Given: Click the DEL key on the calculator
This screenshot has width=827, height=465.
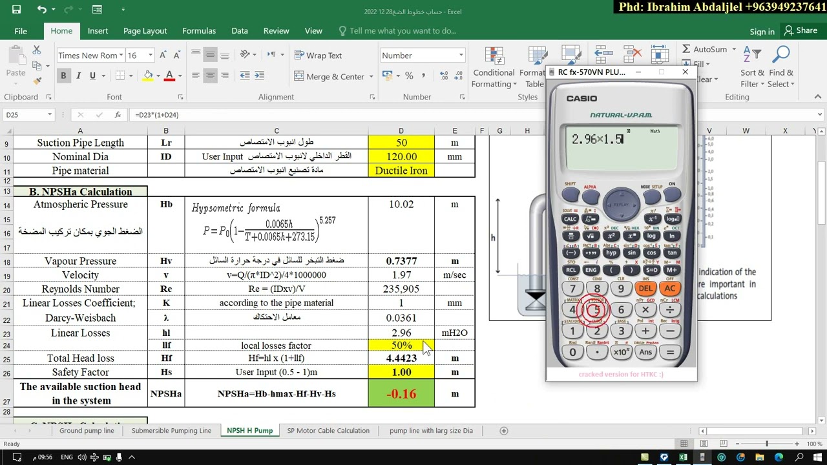Looking at the screenshot, I should pyautogui.click(x=645, y=289).
